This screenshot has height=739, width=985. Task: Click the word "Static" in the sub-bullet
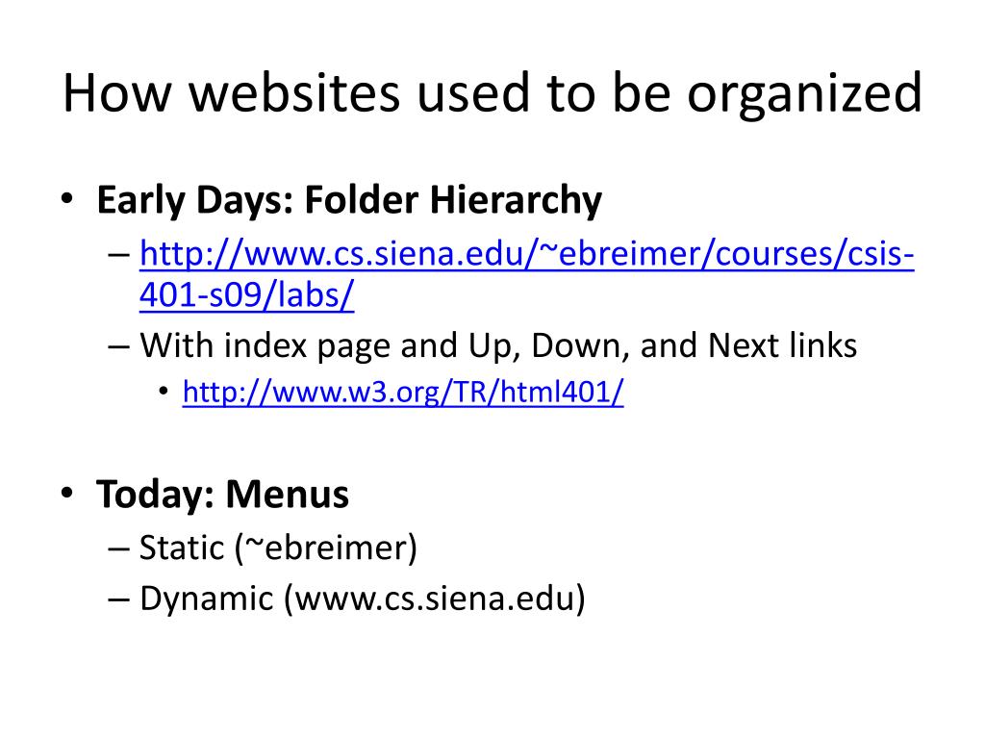[x=182, y=548]
